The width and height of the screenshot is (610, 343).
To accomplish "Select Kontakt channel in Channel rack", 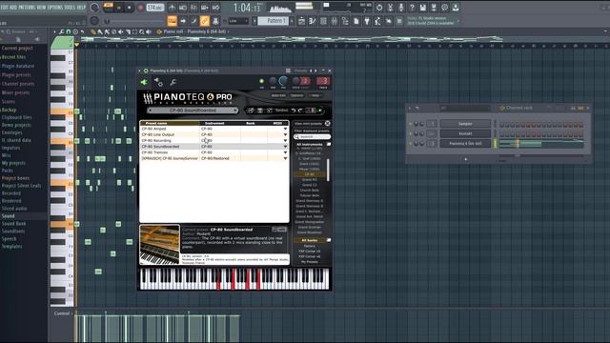I will (x=465, y=133).
